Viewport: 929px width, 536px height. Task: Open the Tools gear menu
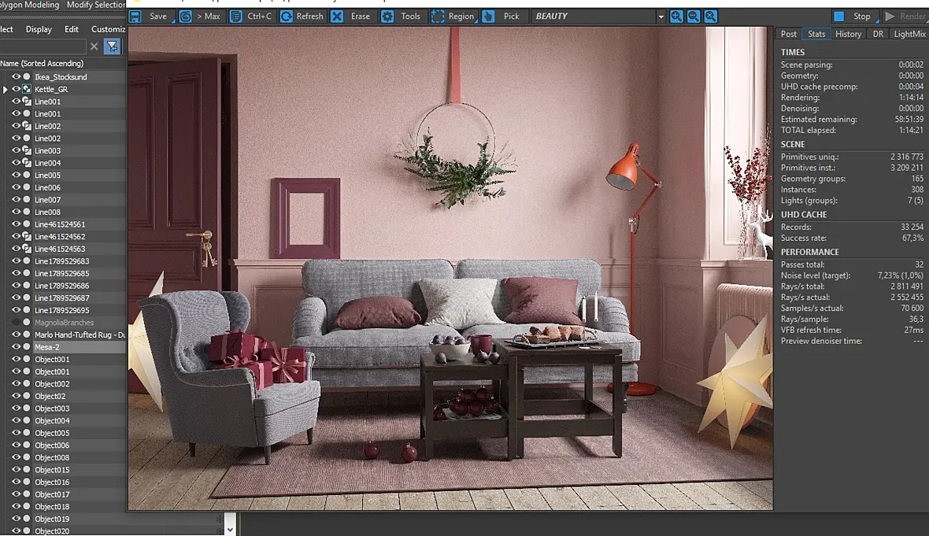pos(402,16)
